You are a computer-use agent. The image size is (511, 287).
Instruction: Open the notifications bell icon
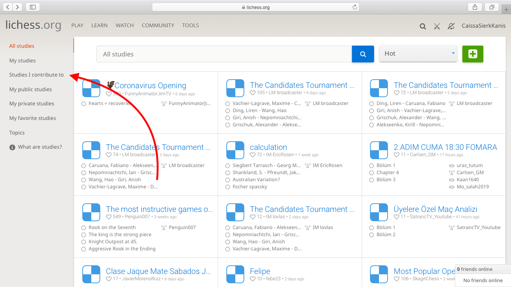point(451,26)
